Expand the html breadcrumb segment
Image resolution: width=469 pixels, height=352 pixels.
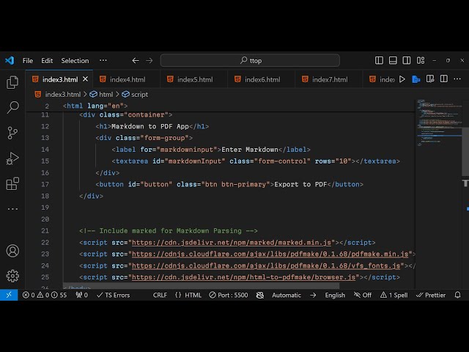pos(106,95)
